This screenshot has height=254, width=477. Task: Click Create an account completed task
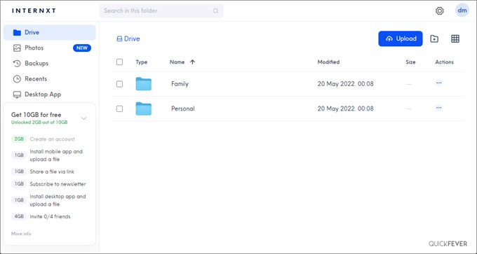tap(53, 139)
